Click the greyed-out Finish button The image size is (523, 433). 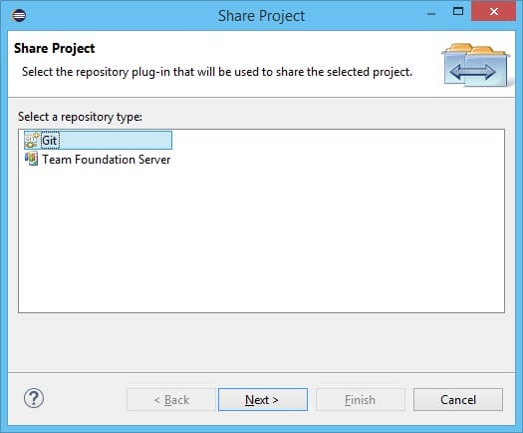point(361,400)
